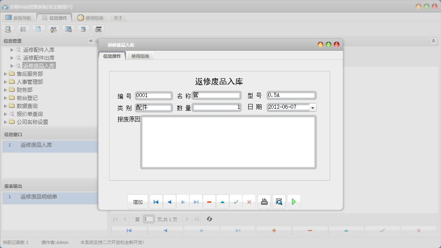
Task: Select the user management icon on the toolbar
Action: pyautogui.click(x=53, y=29)
